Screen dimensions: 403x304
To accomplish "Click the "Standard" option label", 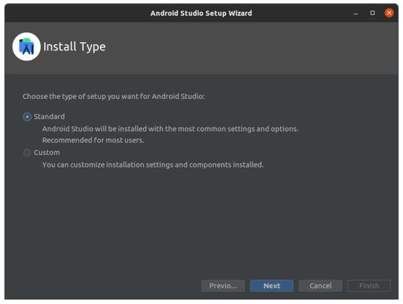I will (x=49, y=116).
